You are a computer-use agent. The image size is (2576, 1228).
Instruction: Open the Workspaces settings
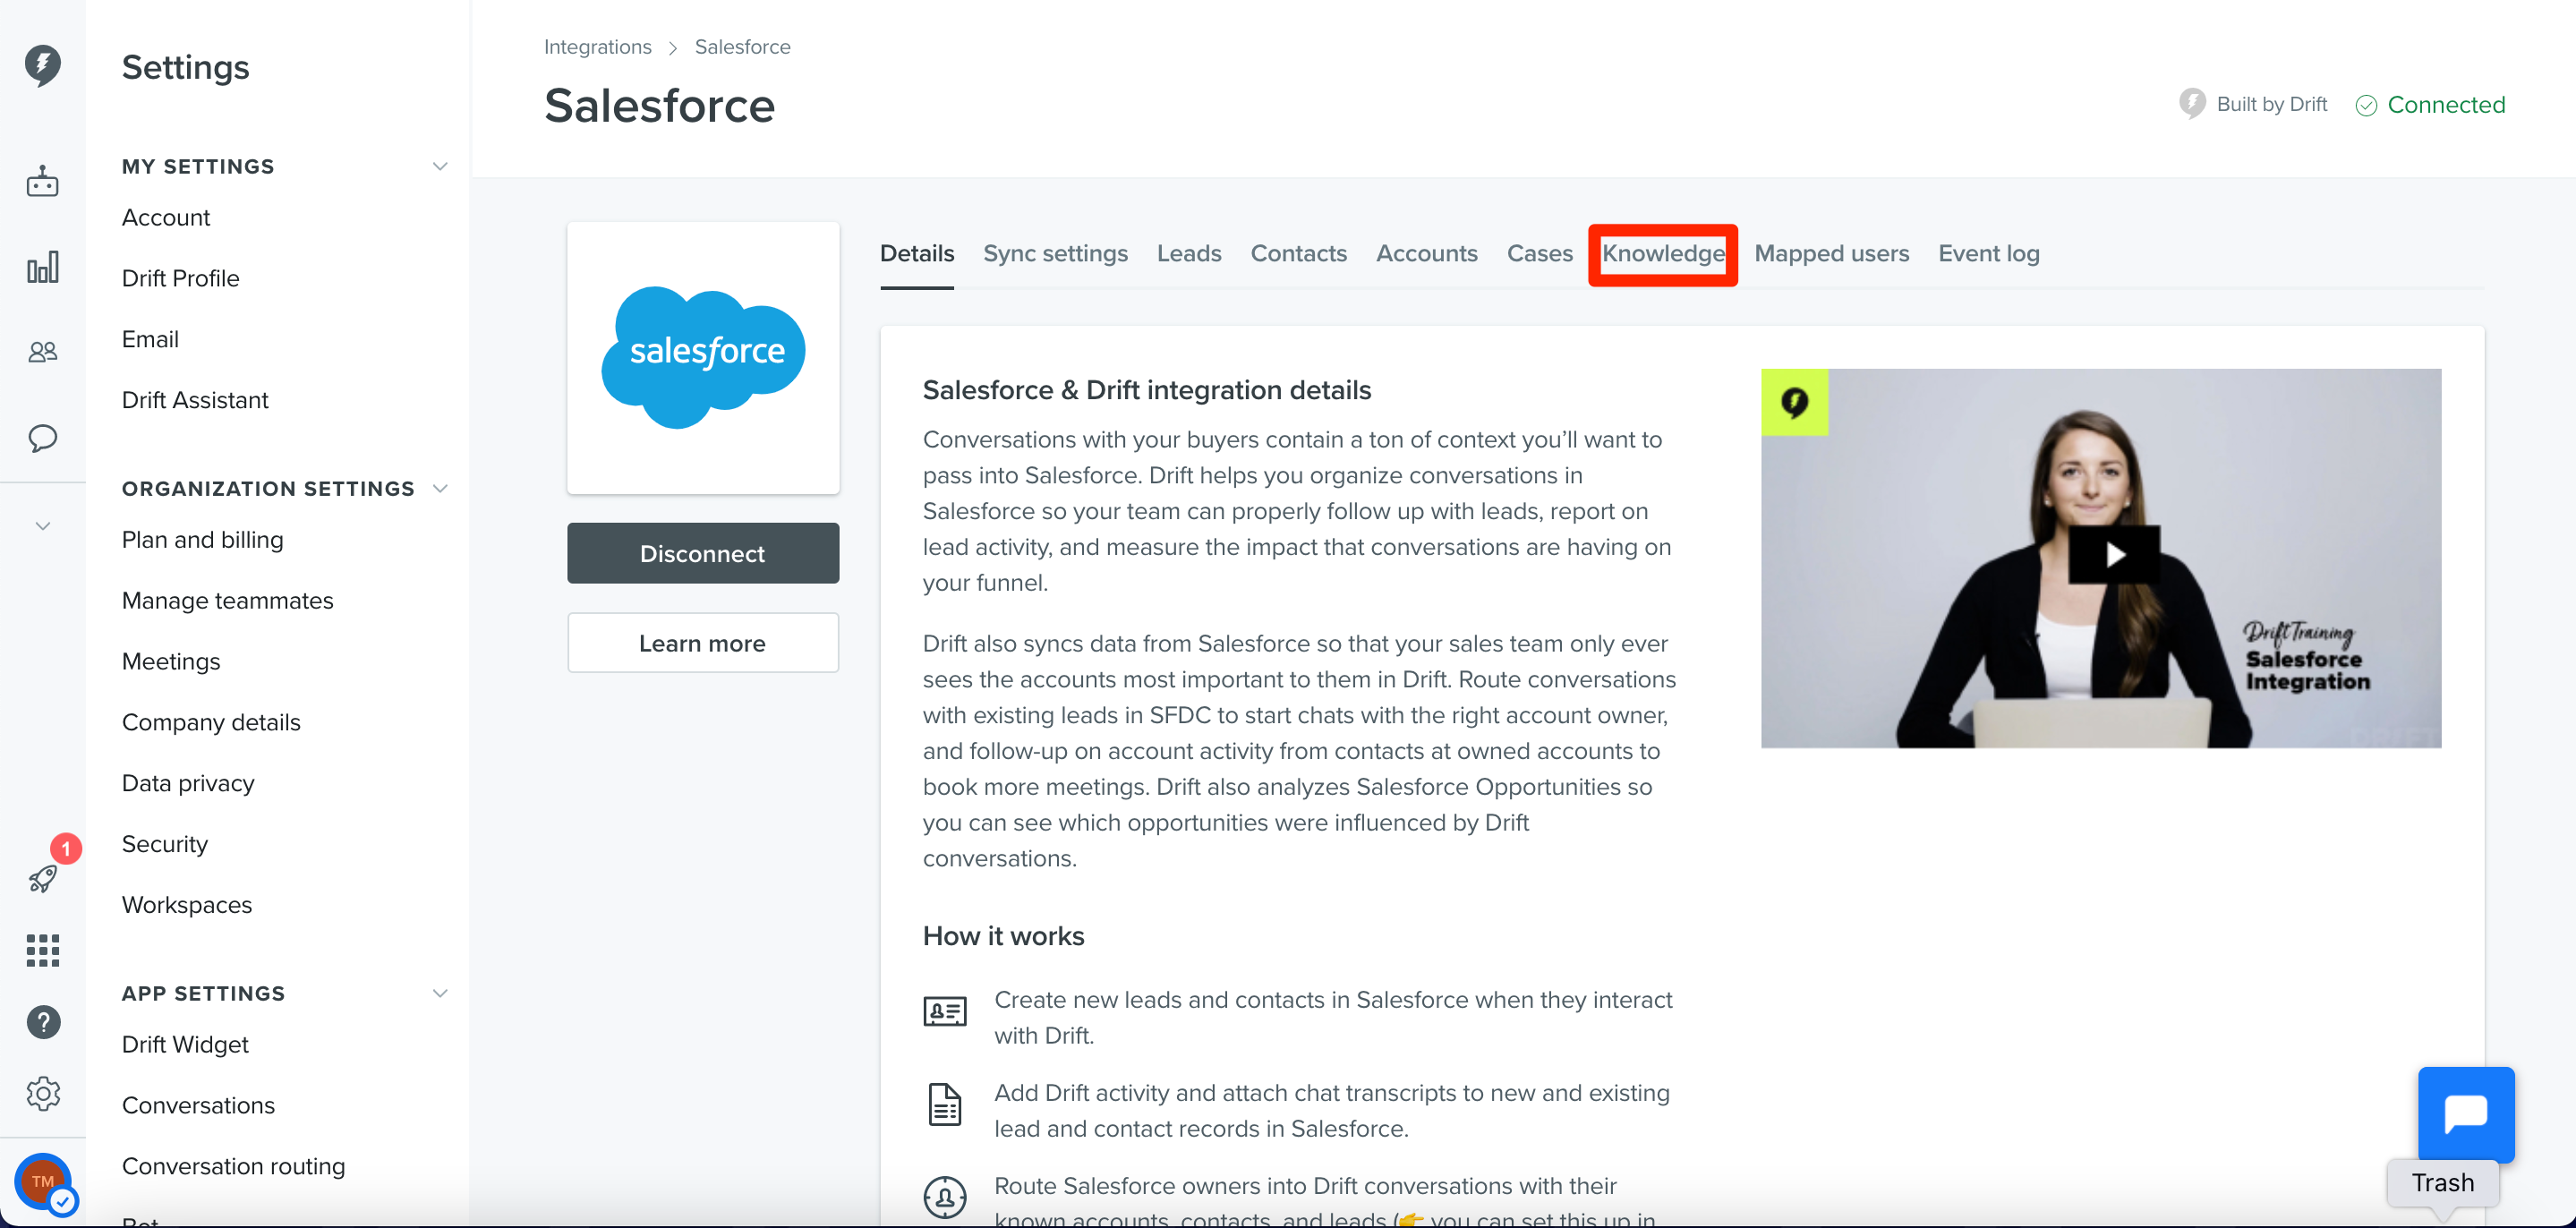pyautogui.click(x=187, y=905)
